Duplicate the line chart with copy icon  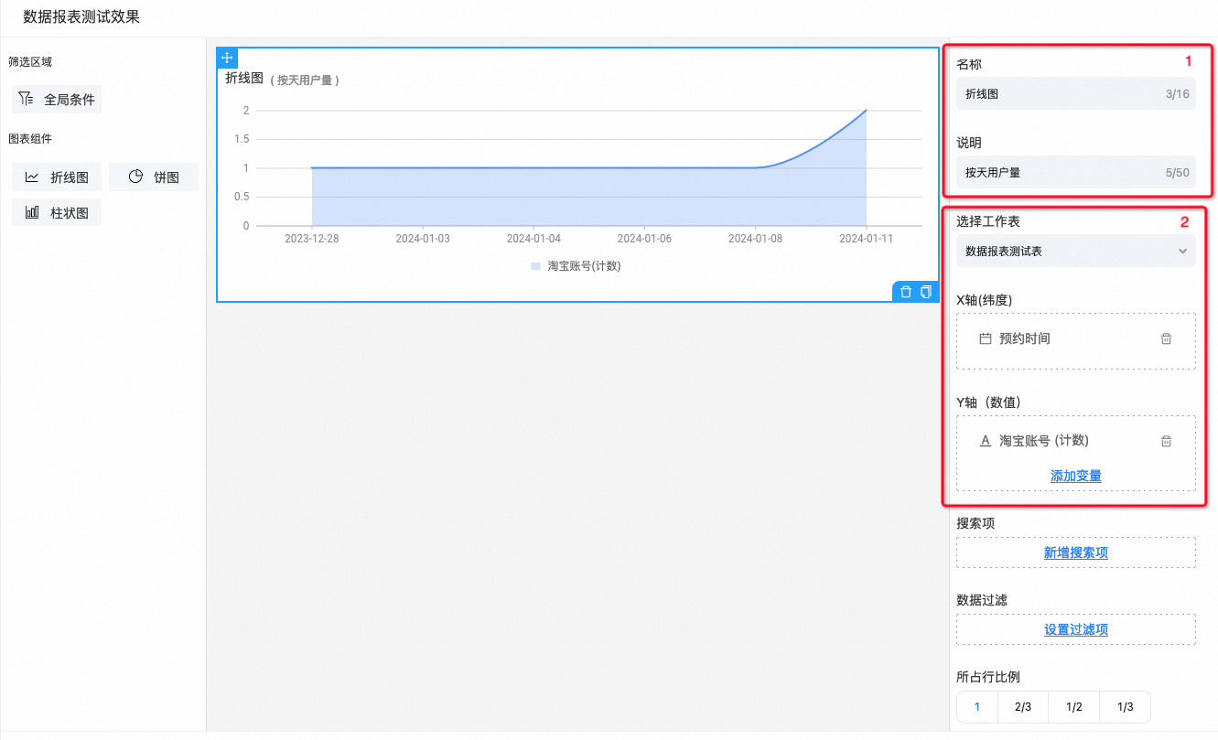(926, 292)
